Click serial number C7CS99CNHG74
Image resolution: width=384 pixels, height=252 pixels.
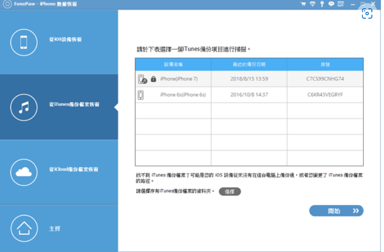325,79
